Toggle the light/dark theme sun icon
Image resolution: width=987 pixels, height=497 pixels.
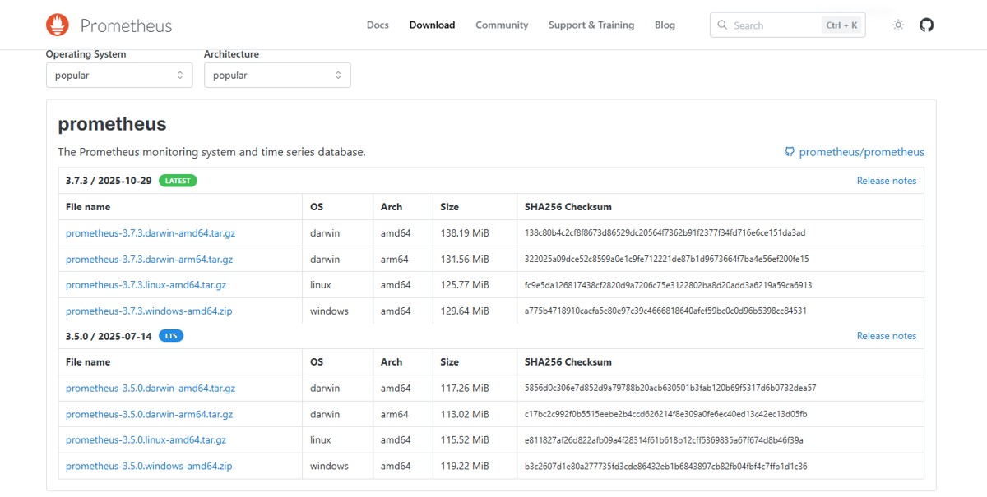(x=898, y=25)
